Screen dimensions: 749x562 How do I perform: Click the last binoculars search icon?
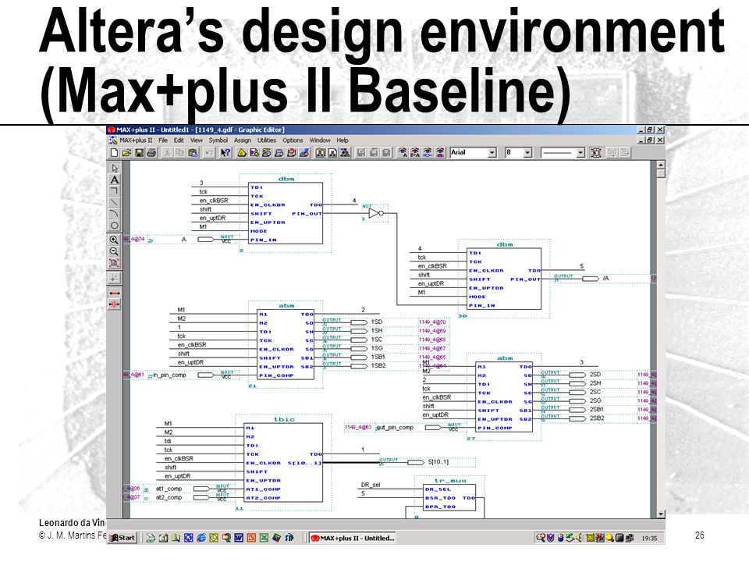click(x=440, y=152)
